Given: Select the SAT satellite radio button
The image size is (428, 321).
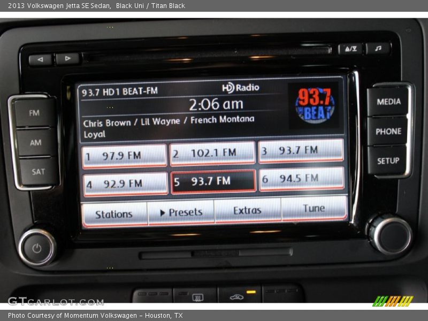Looking at the screenshot, I should [x=38, y=172].
